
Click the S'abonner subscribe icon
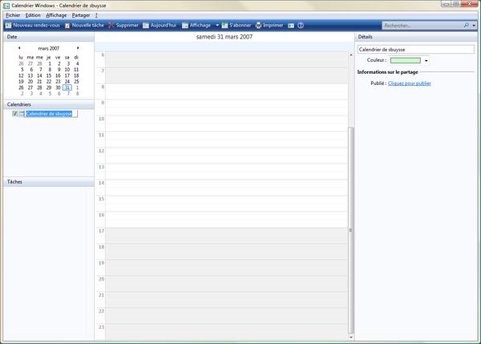224,26
